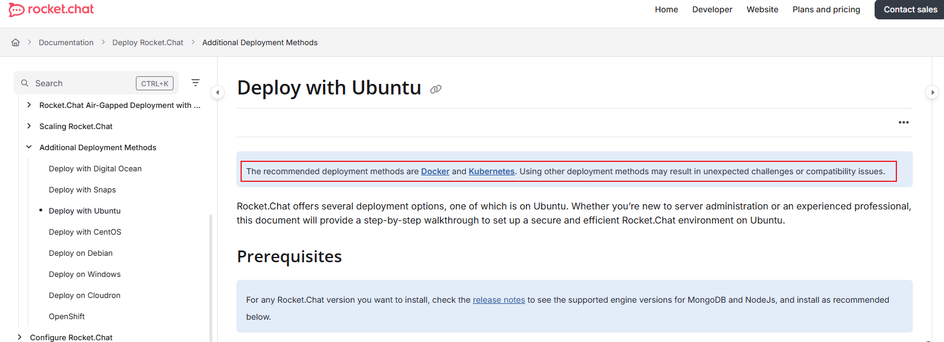Open the three-dots more options menu
Image resolution: width=944 pixels, height=342 pixels.
903,123
